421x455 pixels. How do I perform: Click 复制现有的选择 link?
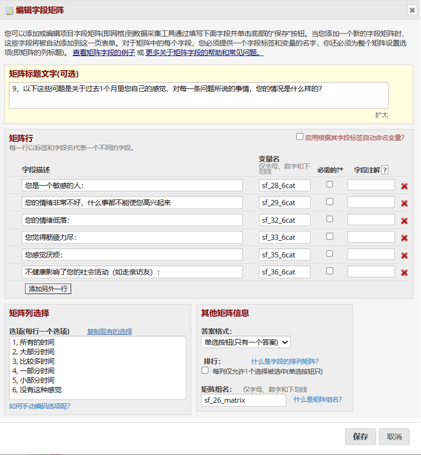click(110, 332)
